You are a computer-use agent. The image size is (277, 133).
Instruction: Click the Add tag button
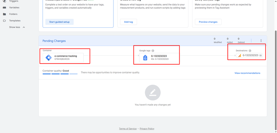point(128,22)
